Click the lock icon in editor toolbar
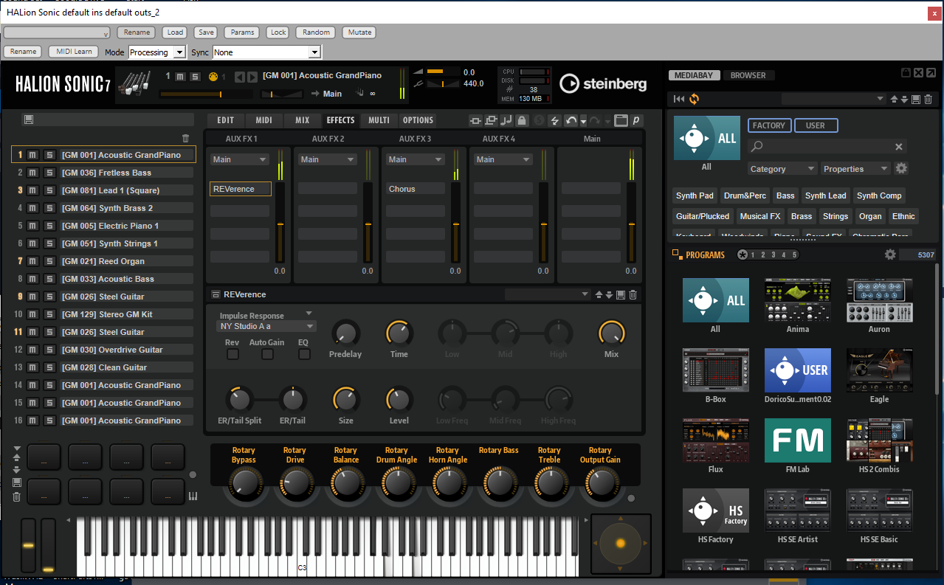944x585 pixels. (522, 120)
